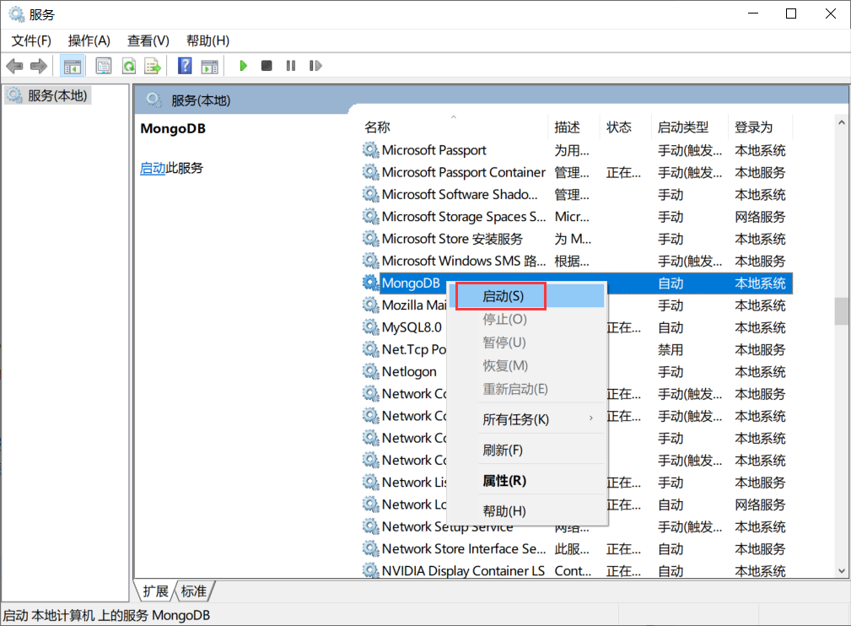Click MongoDB name in the services list

(x=411, y=283)
